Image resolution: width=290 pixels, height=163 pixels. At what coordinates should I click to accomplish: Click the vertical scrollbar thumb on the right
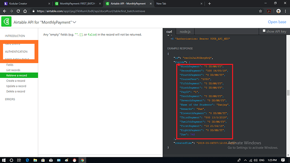288,93
